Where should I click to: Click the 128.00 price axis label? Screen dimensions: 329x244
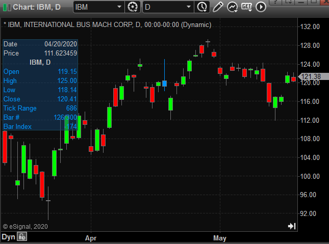[x=310, y=45]
